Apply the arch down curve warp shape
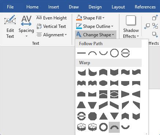The image size is (160, 135). click(125, 127)
